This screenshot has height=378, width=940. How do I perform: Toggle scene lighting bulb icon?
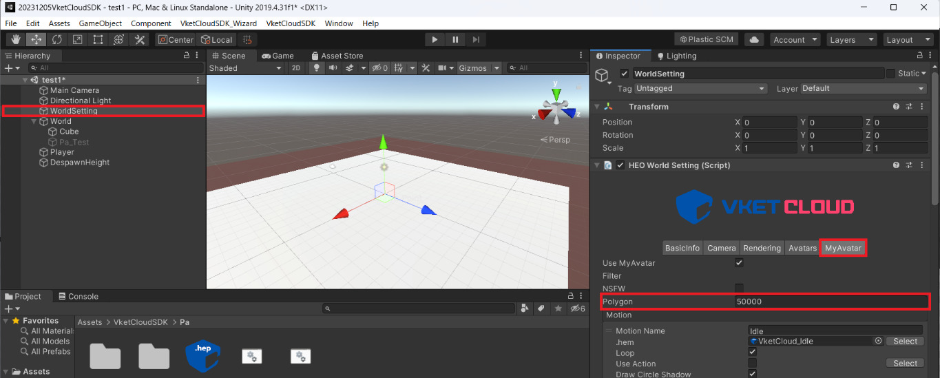(317, 68)
